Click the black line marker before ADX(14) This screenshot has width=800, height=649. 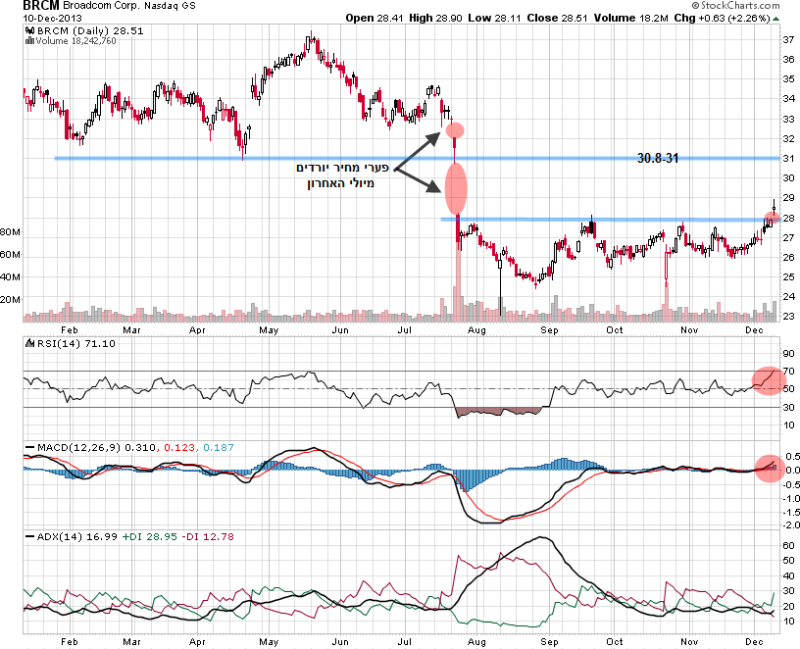click(x=30, y=537)
